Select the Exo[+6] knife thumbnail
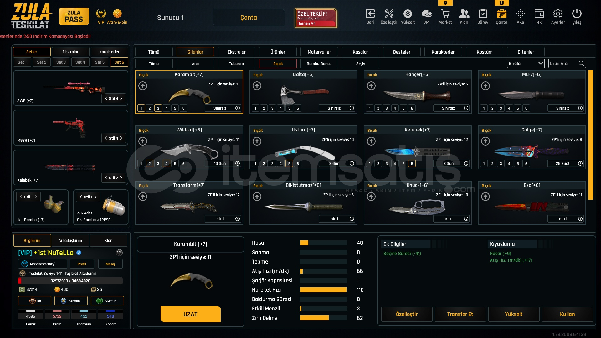601x338 pixels. [x=532, y=207]
